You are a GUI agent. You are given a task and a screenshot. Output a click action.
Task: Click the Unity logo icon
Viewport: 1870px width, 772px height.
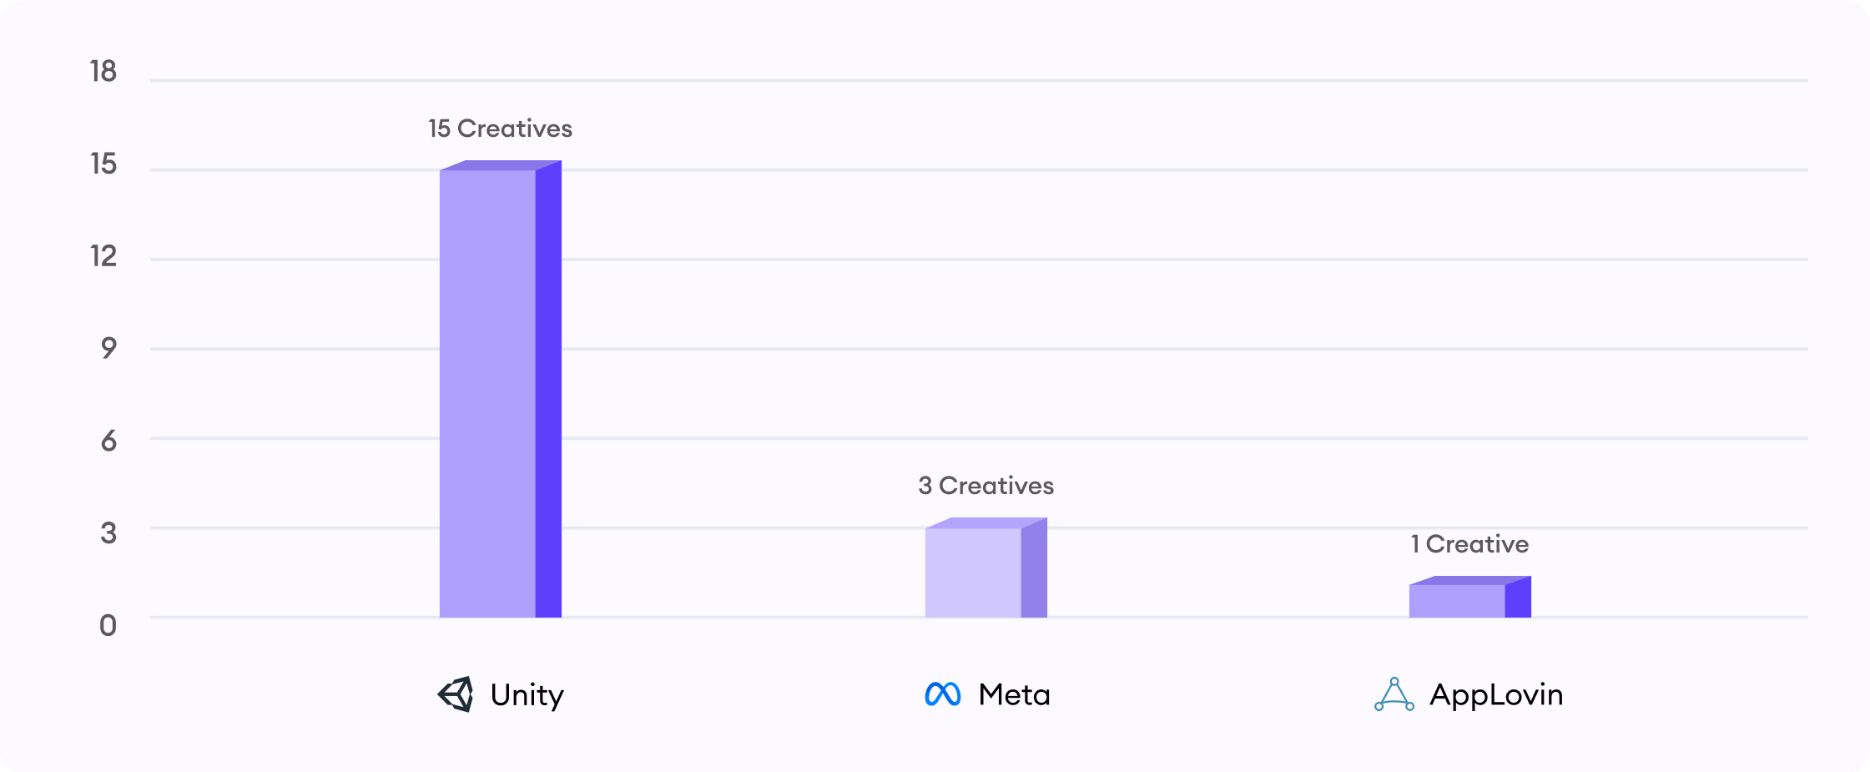click(x=456, y=694)
